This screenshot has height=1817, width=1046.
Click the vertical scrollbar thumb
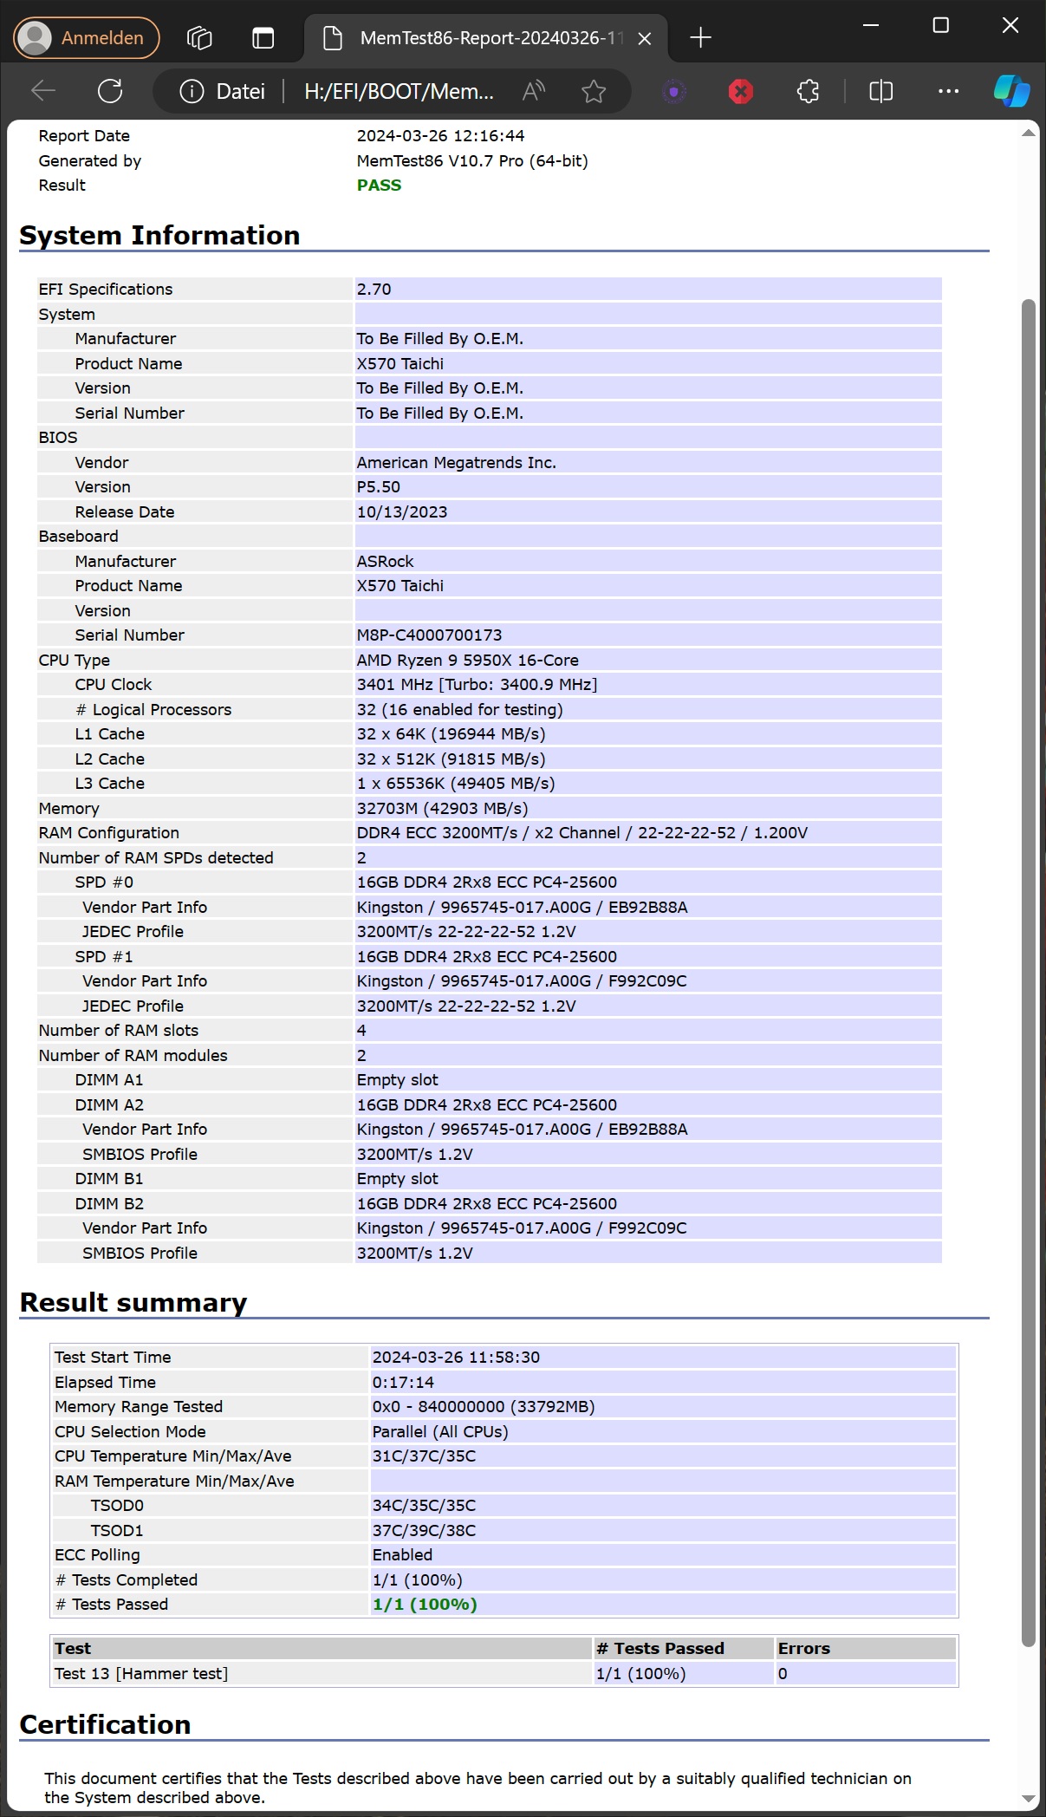(x=1029, y=973)
